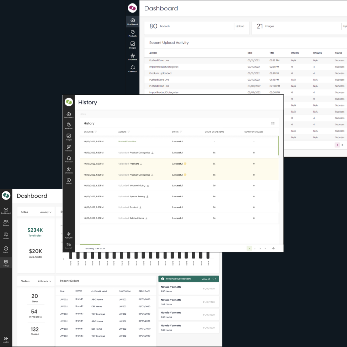Click the grid view icon in History panel
347x347 pixels.
tap(273, 123)
